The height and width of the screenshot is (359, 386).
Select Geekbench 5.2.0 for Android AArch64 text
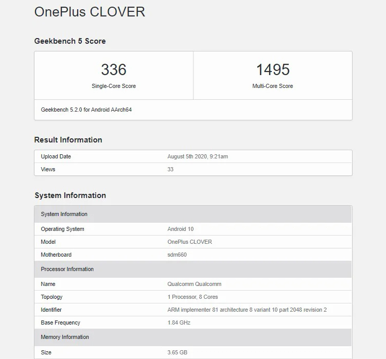86,110
